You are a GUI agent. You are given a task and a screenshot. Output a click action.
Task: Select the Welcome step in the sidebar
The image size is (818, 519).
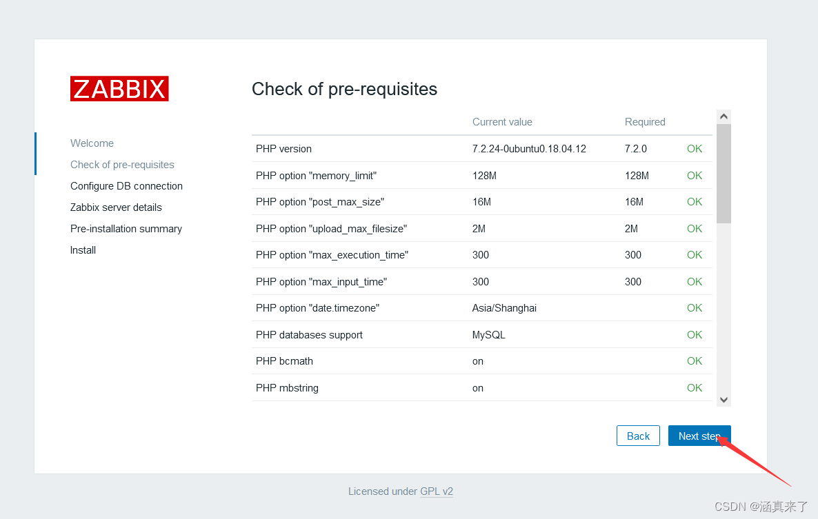click(92, 143)
